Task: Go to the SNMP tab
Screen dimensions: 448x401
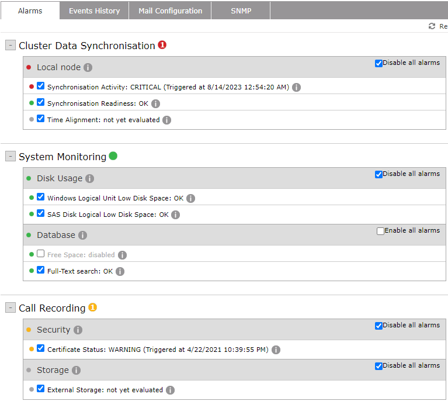Action: coord(241,11)
